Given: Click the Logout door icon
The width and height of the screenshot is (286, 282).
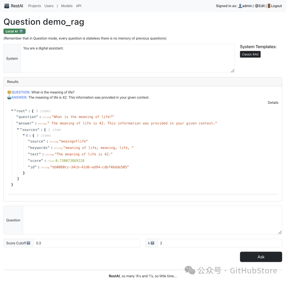Looking at the screenshot, I should coord(269,6).
